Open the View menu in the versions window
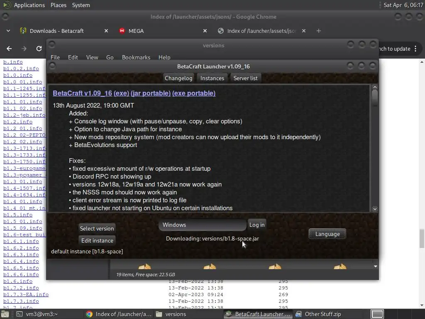The width and height of the screenshot is (425, 319). click(92, 57)
